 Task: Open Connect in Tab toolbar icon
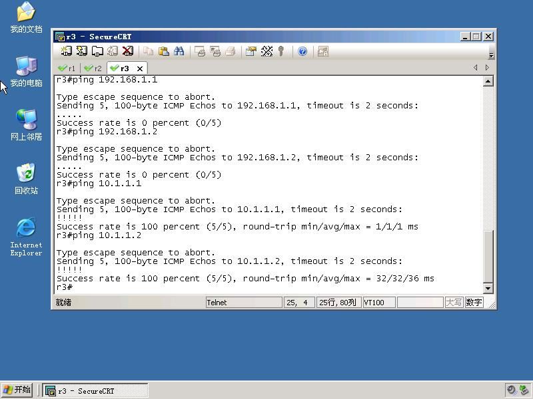(x=97, y=51)
